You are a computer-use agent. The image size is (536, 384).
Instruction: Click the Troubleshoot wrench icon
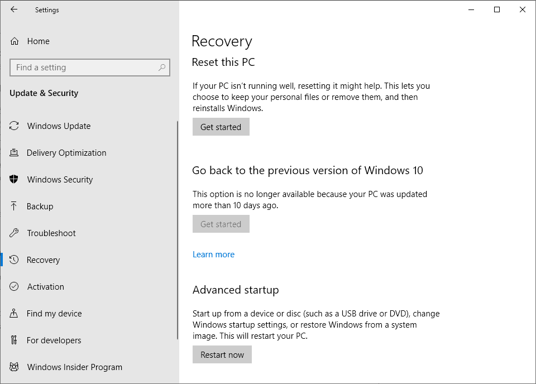pyautogui.click(x=15, y=233)
